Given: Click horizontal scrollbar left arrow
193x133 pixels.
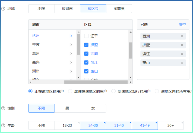Looking at the screenshot, I should coord(30,82).
